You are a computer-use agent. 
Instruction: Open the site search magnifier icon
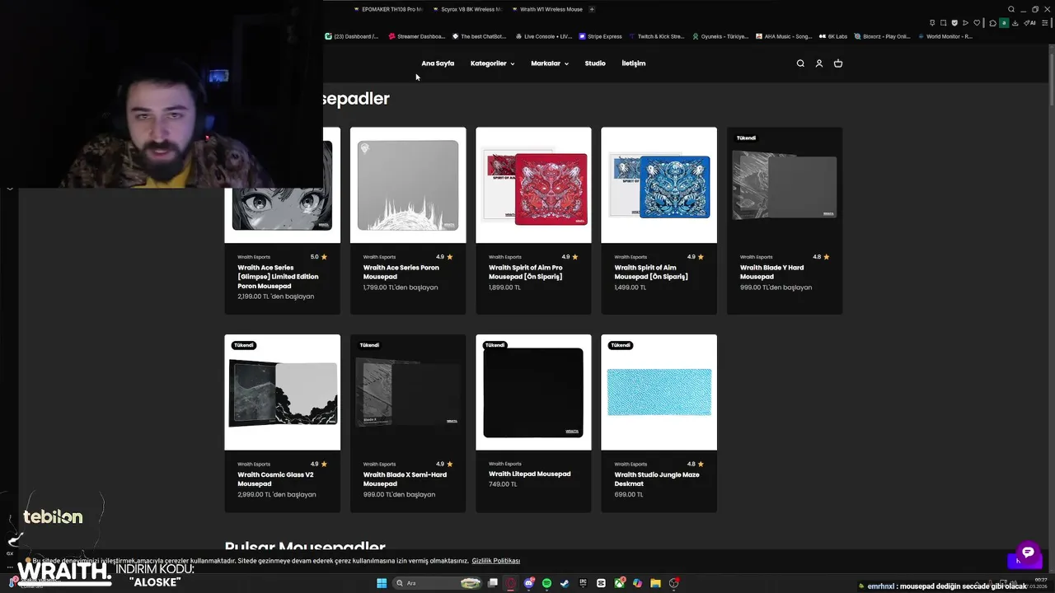click(800, 63)
